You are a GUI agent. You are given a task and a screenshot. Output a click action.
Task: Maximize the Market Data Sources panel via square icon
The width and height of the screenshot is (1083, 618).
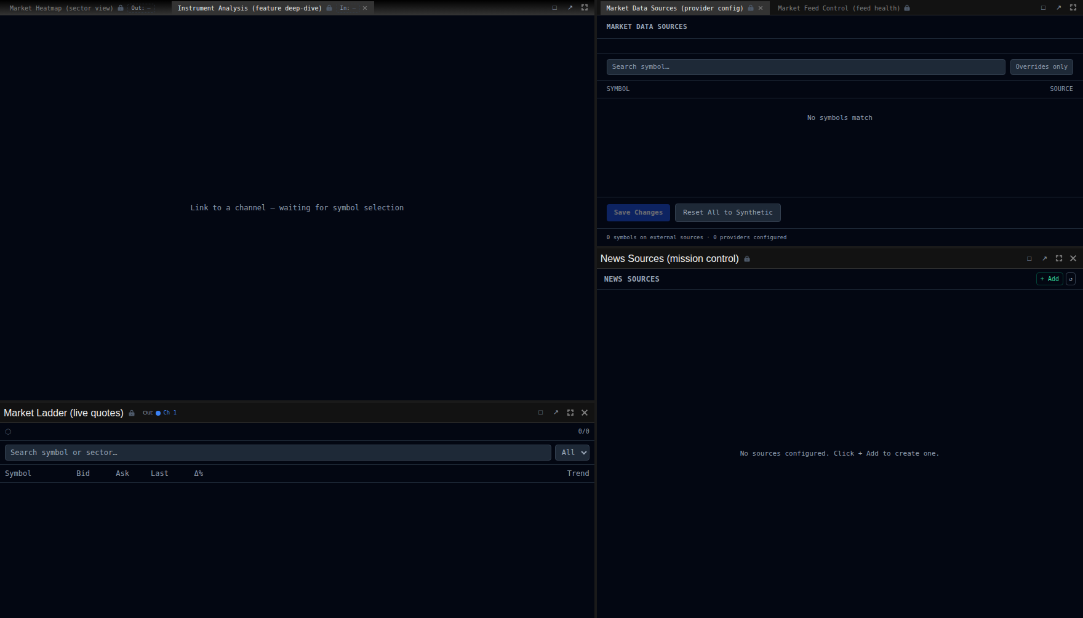click(x=1043, y=8)
